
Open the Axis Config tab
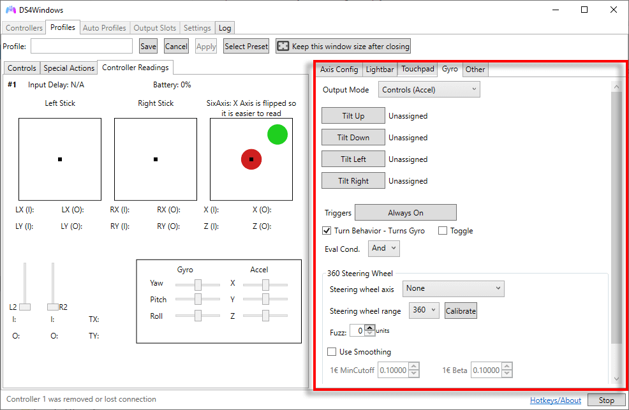tap(339, 70)
